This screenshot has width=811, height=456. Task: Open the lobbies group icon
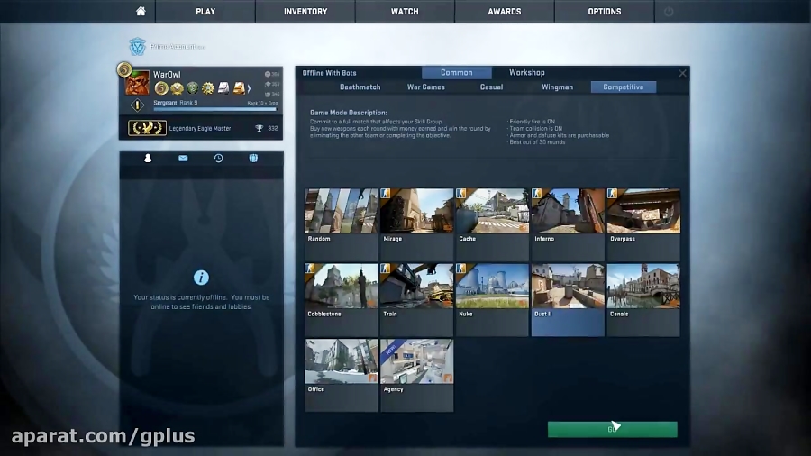[253, 159]
